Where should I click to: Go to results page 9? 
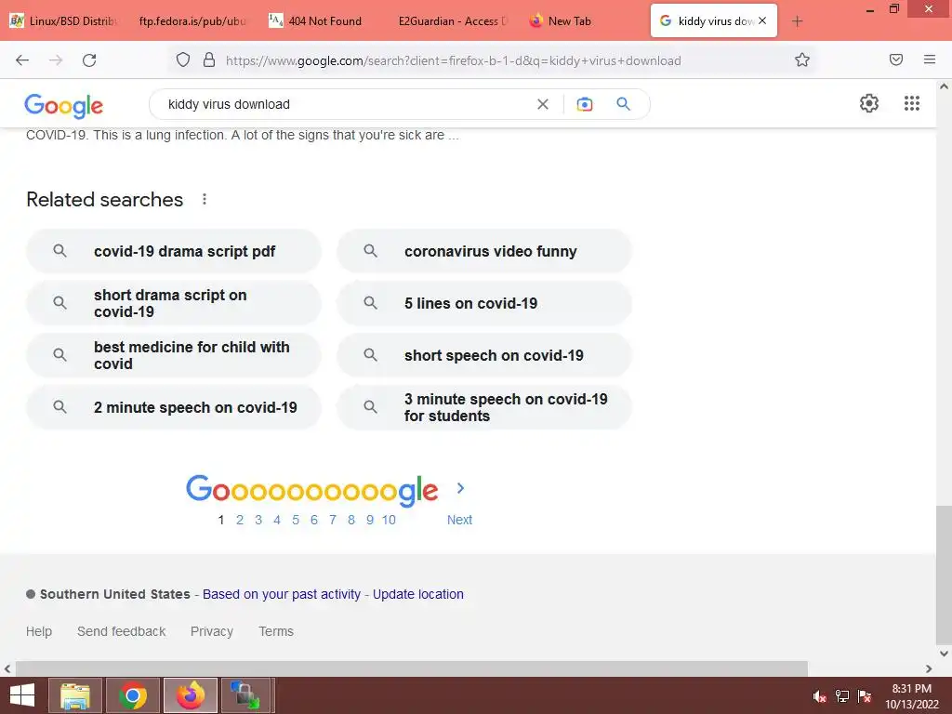coord(370,520)
